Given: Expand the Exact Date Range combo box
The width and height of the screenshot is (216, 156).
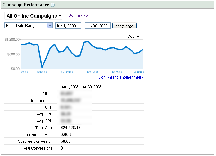Looking at the screenshot, I should 29,26.
